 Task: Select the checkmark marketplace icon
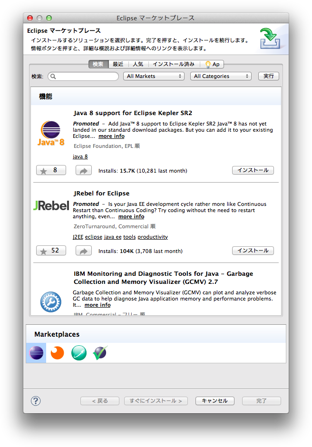[100, 353]
